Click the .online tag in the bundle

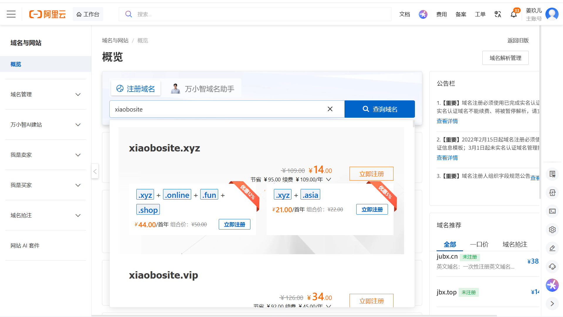point(177,195)
